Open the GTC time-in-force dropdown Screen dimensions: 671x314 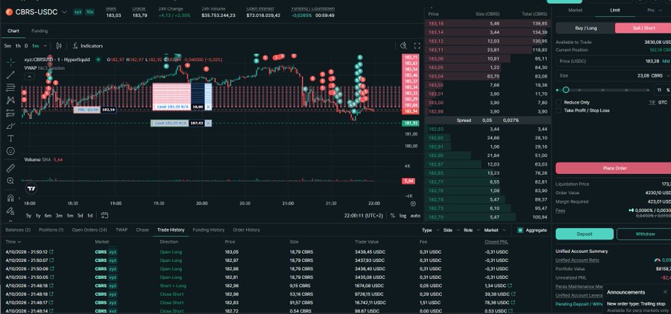pos(663,103)
